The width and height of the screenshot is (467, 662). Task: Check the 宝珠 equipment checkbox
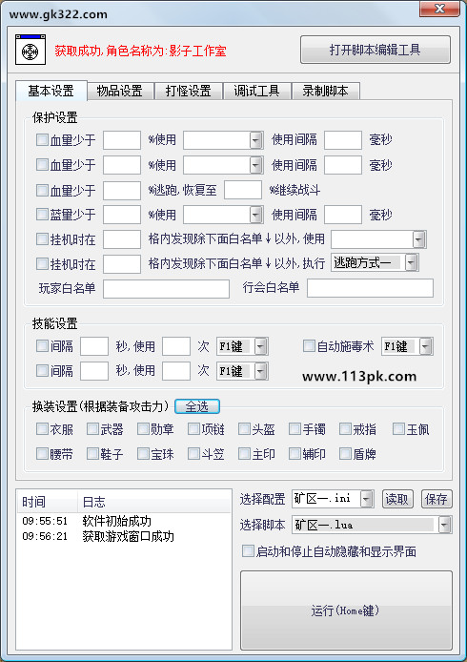[143, 454]
